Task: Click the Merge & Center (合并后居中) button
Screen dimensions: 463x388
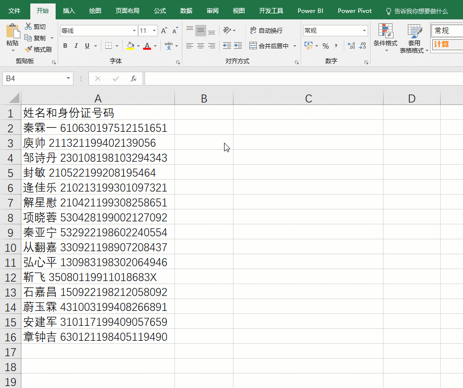Action: point(270,46)
